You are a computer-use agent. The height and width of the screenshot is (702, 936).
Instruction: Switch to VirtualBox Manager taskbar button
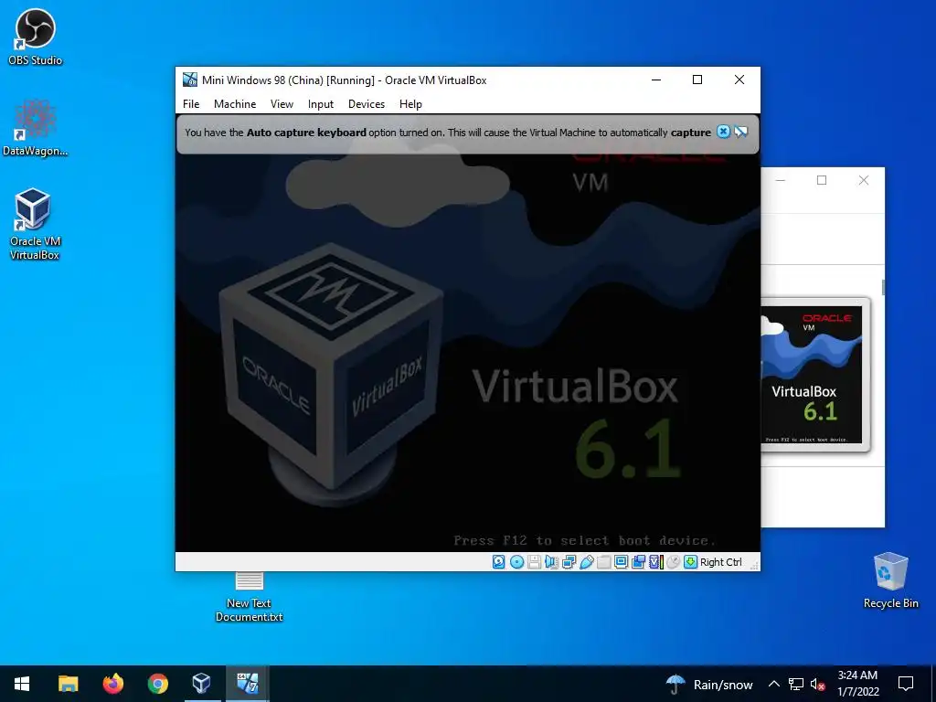[x=202, y=684]
